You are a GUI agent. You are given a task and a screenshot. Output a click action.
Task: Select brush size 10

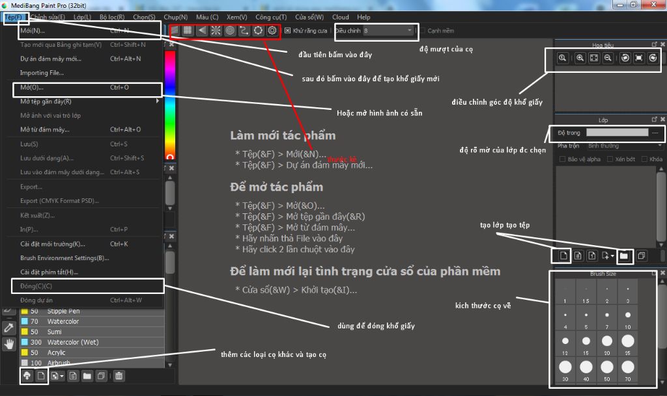pos(627,318)
